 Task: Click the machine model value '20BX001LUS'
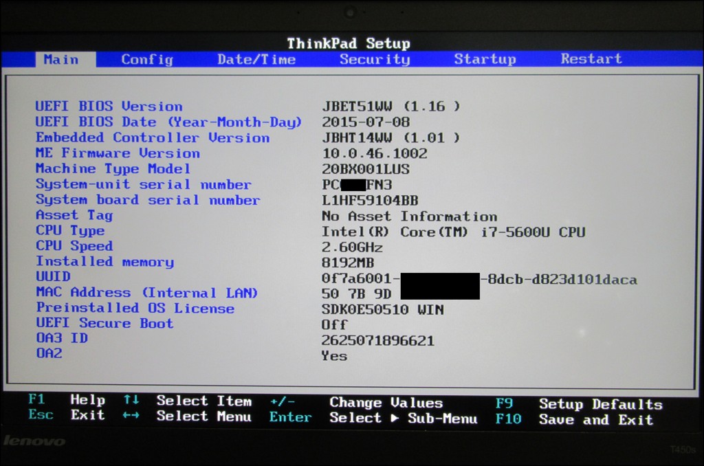[x=366, y=169]
